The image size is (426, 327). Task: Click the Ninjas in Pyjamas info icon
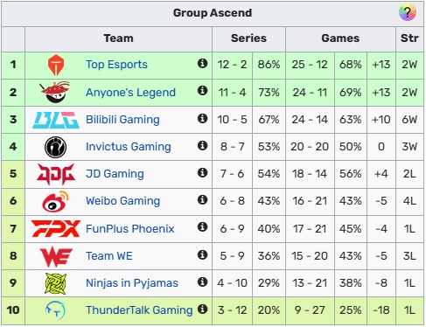coord(202,282)
